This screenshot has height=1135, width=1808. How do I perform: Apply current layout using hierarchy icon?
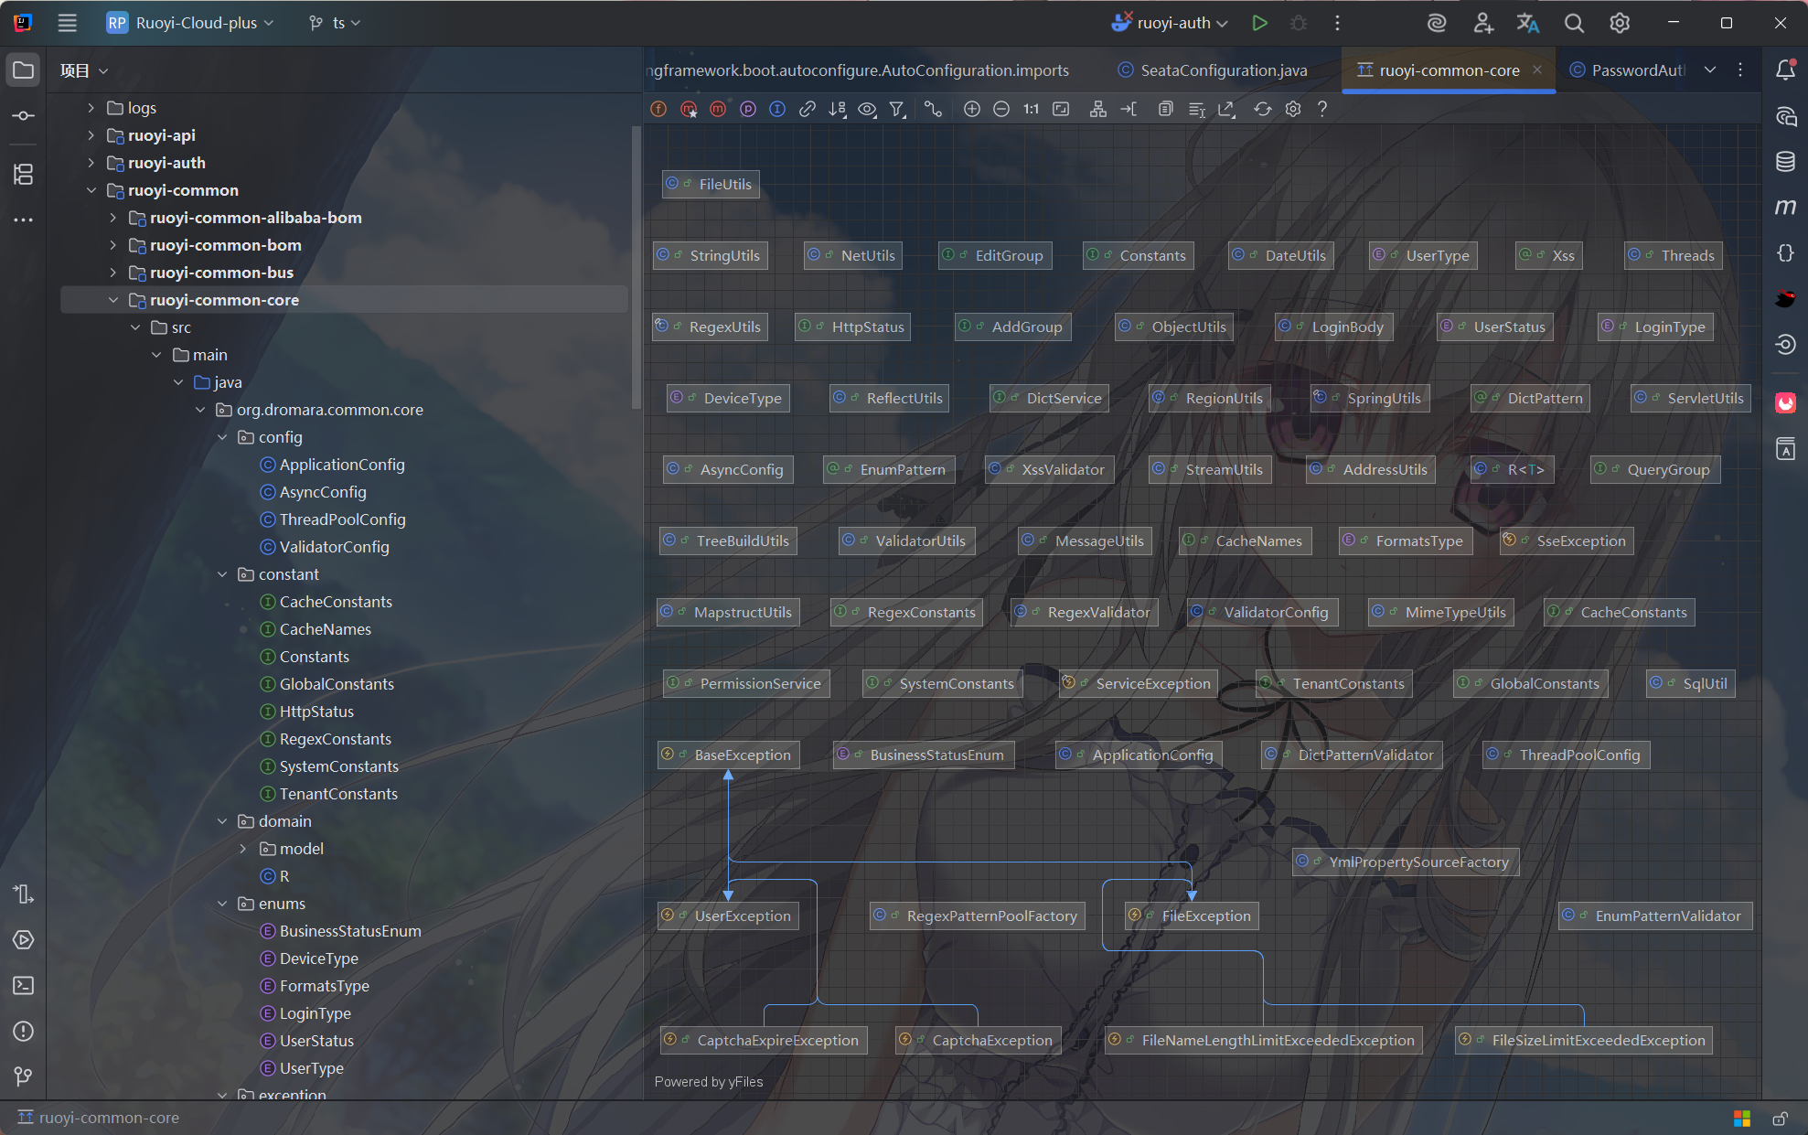(x=1098, y=109)
